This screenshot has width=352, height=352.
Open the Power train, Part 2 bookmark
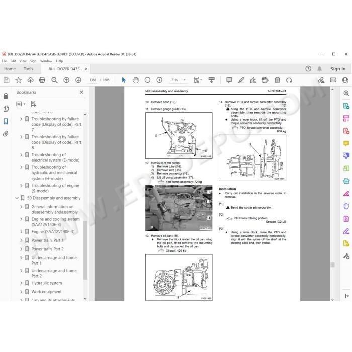(x=48, y=249)
